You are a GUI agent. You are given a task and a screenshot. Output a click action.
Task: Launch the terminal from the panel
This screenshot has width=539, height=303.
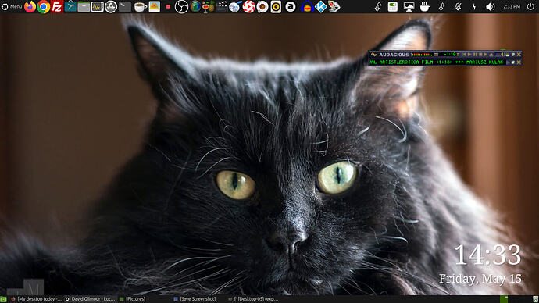(x=125, y=6)
